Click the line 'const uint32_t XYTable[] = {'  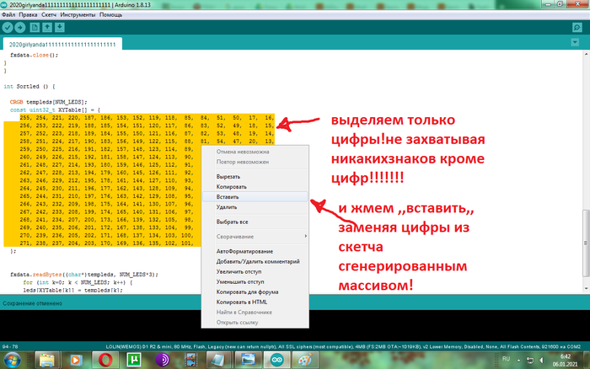point(55,110)
